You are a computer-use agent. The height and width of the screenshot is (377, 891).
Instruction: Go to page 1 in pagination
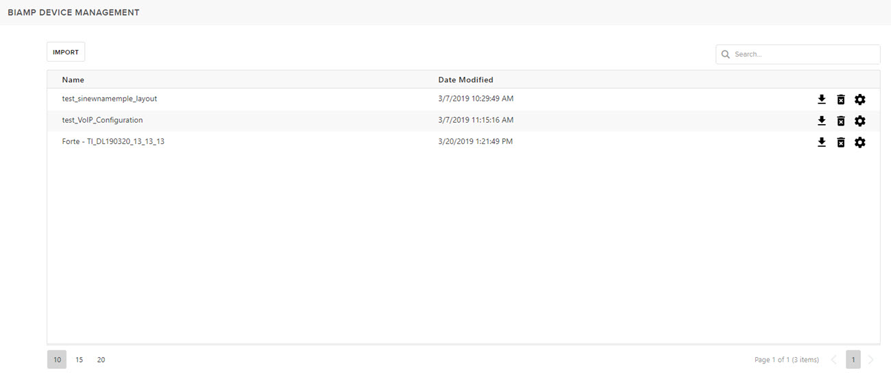click(x=853, y=360)
